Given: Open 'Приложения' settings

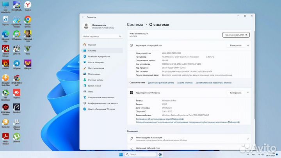Looking at the screenshot, I should (x=102, y=74).
